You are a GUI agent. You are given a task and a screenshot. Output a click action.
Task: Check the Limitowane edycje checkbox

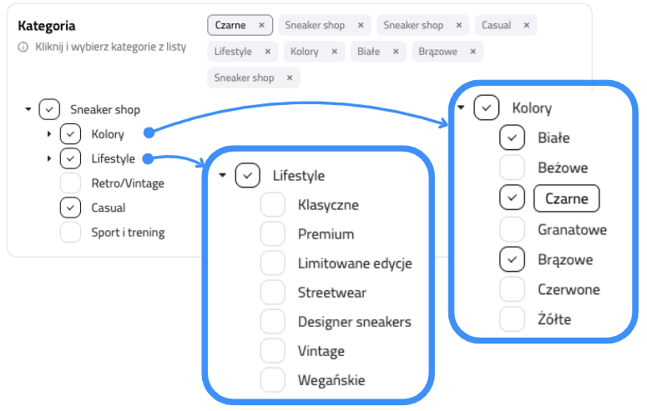tap(272, 263)
